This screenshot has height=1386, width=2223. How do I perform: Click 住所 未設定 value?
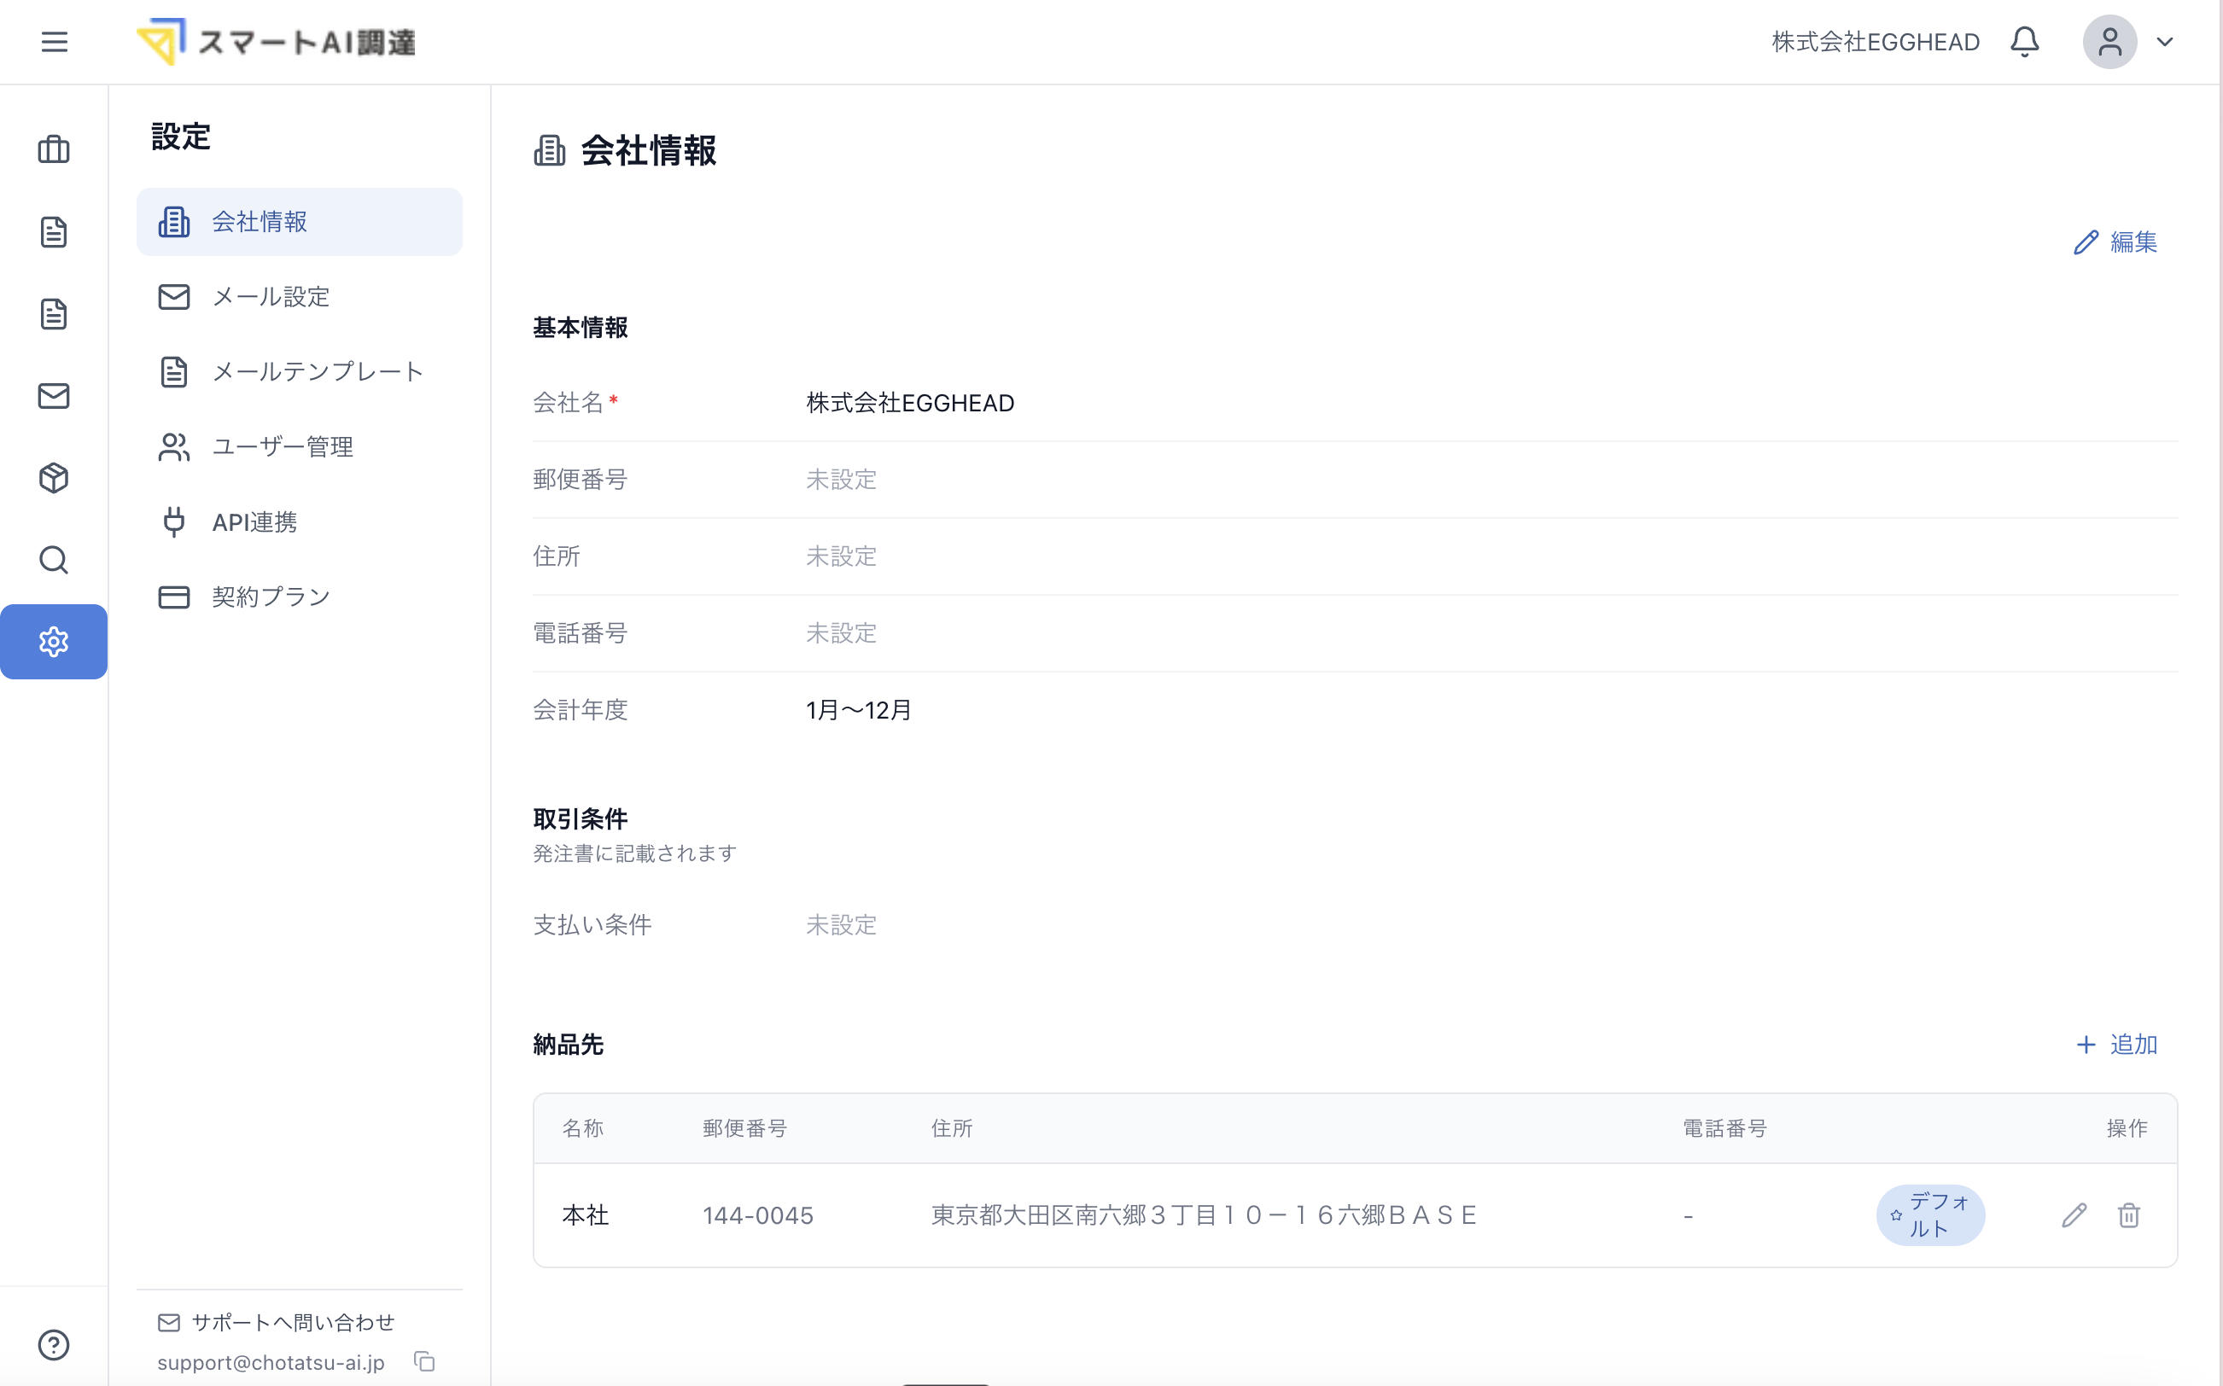[x=842, y=556]
